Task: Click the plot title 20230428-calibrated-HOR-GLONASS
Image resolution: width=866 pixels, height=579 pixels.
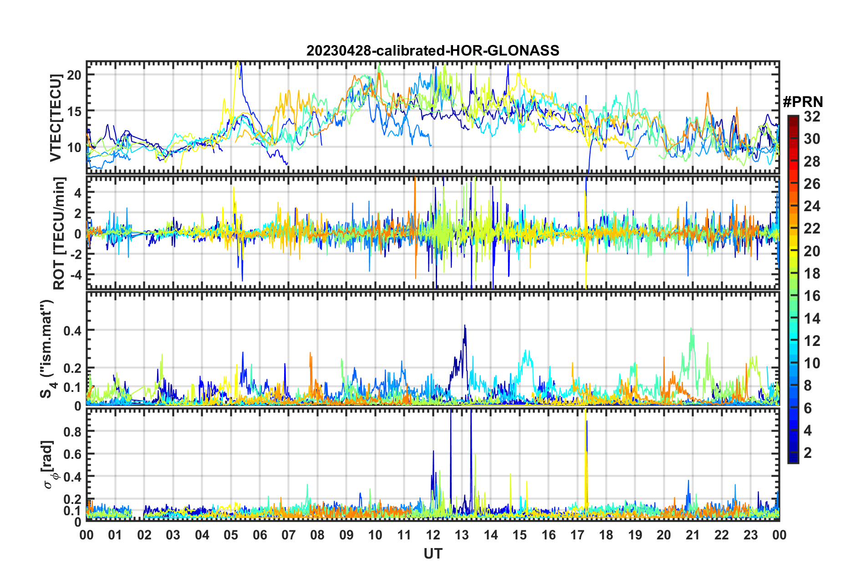Action: coord(433,51)
